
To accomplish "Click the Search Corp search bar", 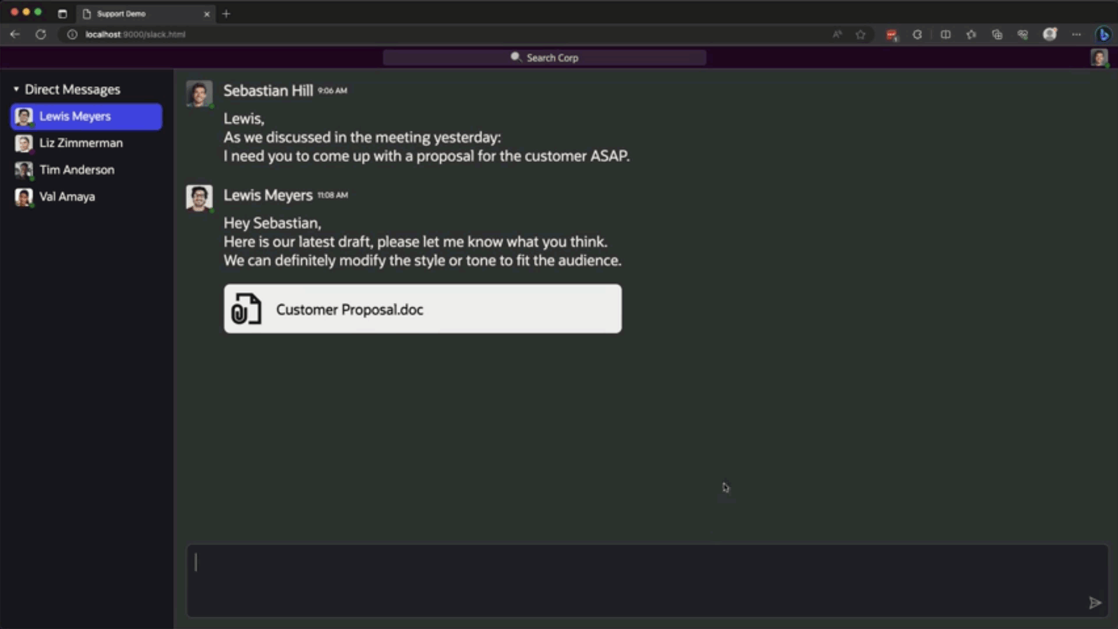I will [544, 58].
